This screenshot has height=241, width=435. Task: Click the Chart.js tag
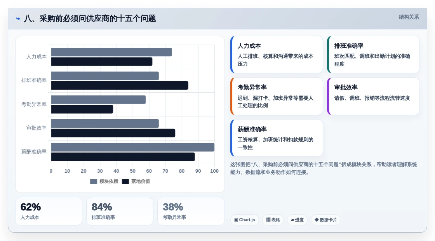[245, 220]
